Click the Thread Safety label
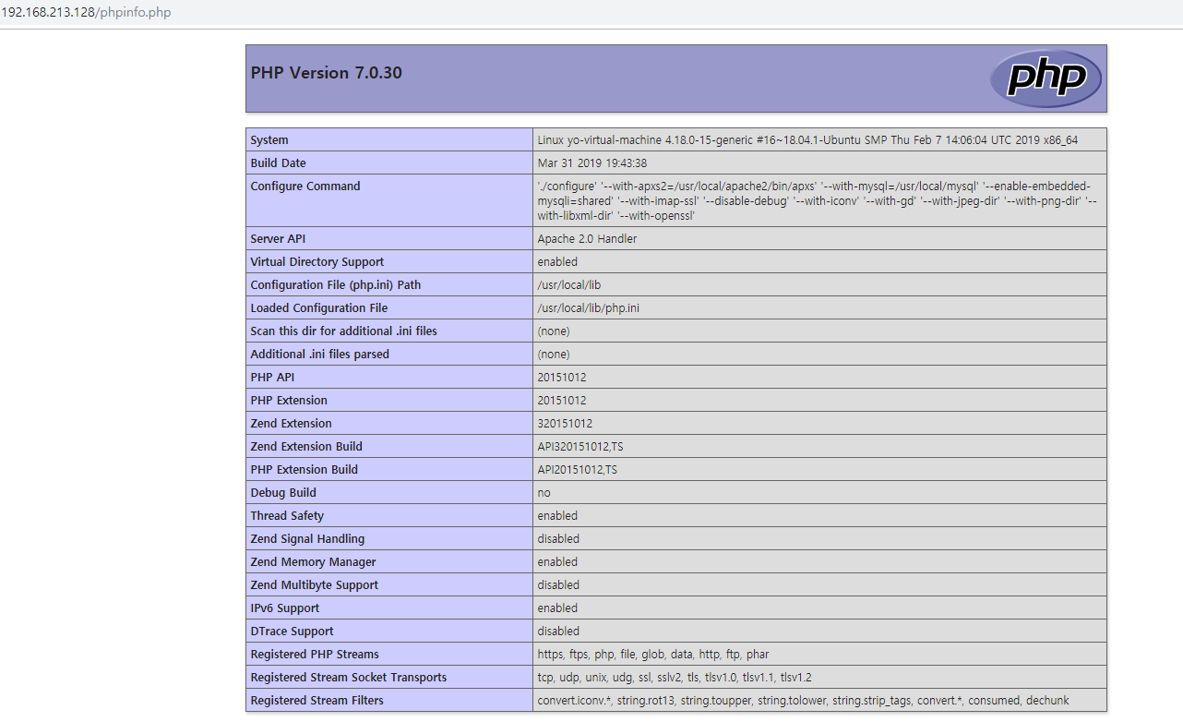This screenshot has height=722, width=1183. (287, 516)
